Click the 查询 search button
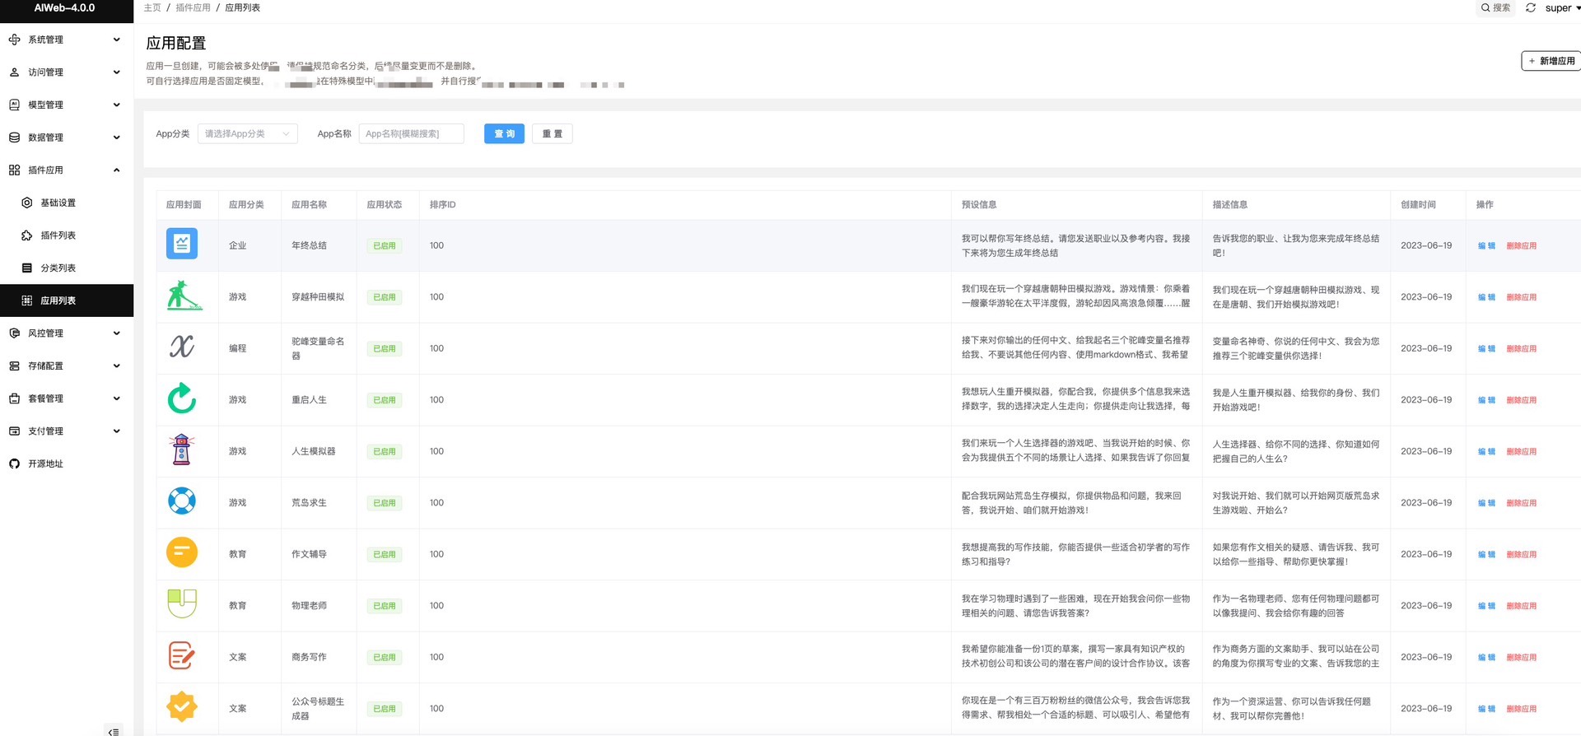Image resolution: width=1581 pixels, height=736 pixels. pyautogui.click(x=504, y=133)
